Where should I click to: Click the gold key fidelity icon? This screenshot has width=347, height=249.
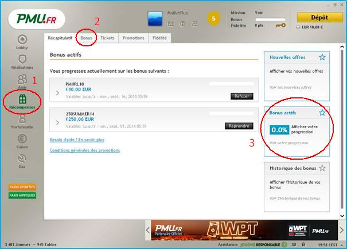[x=280, y=25]
